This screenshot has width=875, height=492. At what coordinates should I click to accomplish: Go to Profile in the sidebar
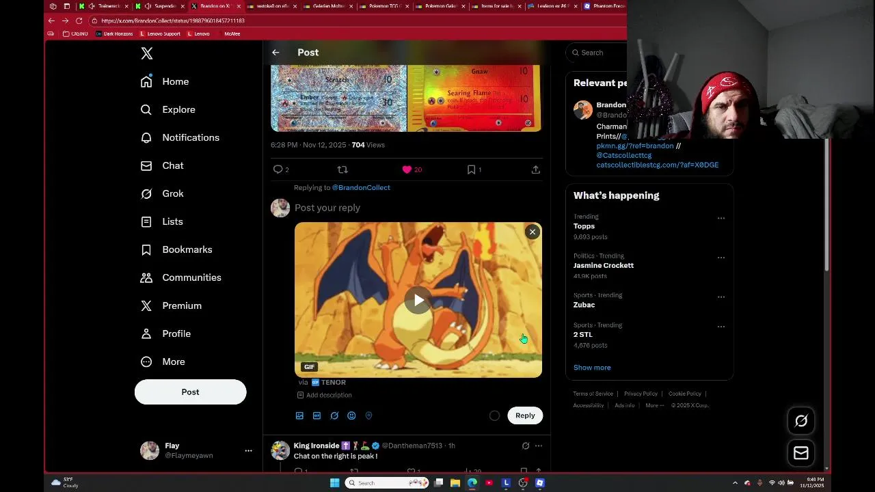(x=165, y=333)
